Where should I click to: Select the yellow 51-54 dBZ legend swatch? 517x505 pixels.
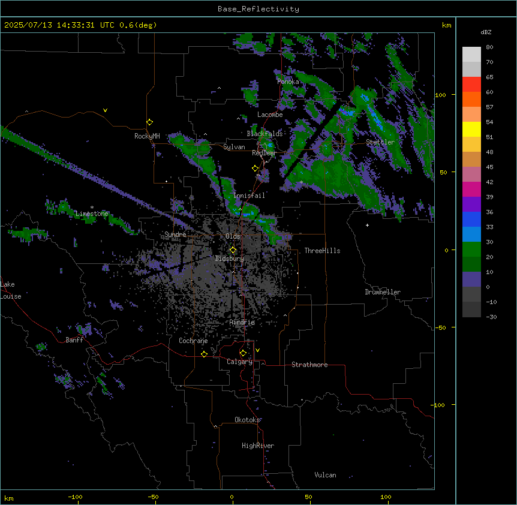click(x=471, y=129)
